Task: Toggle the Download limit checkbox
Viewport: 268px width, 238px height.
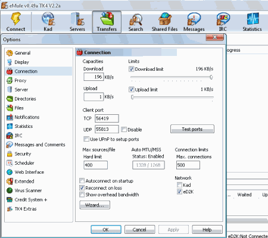Action: 131,69
